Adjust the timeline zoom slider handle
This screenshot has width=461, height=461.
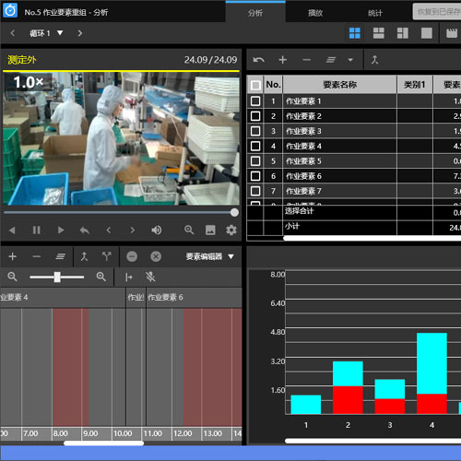(57, 277)
